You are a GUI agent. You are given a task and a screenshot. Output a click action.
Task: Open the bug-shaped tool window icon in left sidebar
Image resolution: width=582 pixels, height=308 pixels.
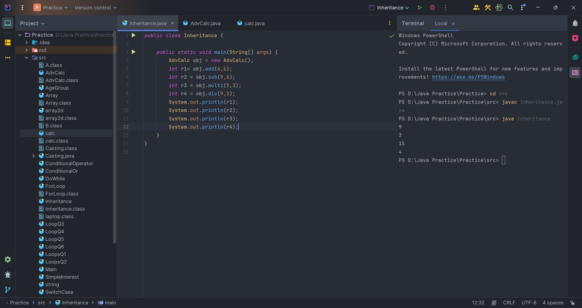[x=8, y=275]
